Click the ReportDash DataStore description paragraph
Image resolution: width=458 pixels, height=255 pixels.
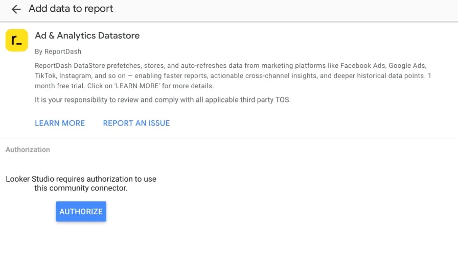233,76
